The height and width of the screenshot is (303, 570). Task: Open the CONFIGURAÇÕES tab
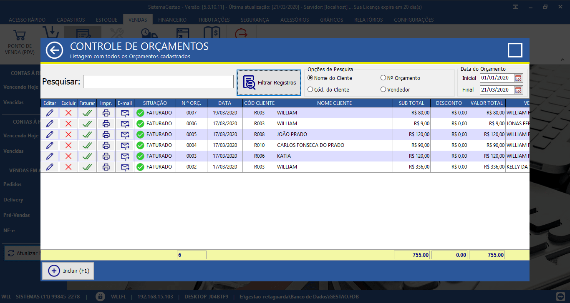(414, 20)
